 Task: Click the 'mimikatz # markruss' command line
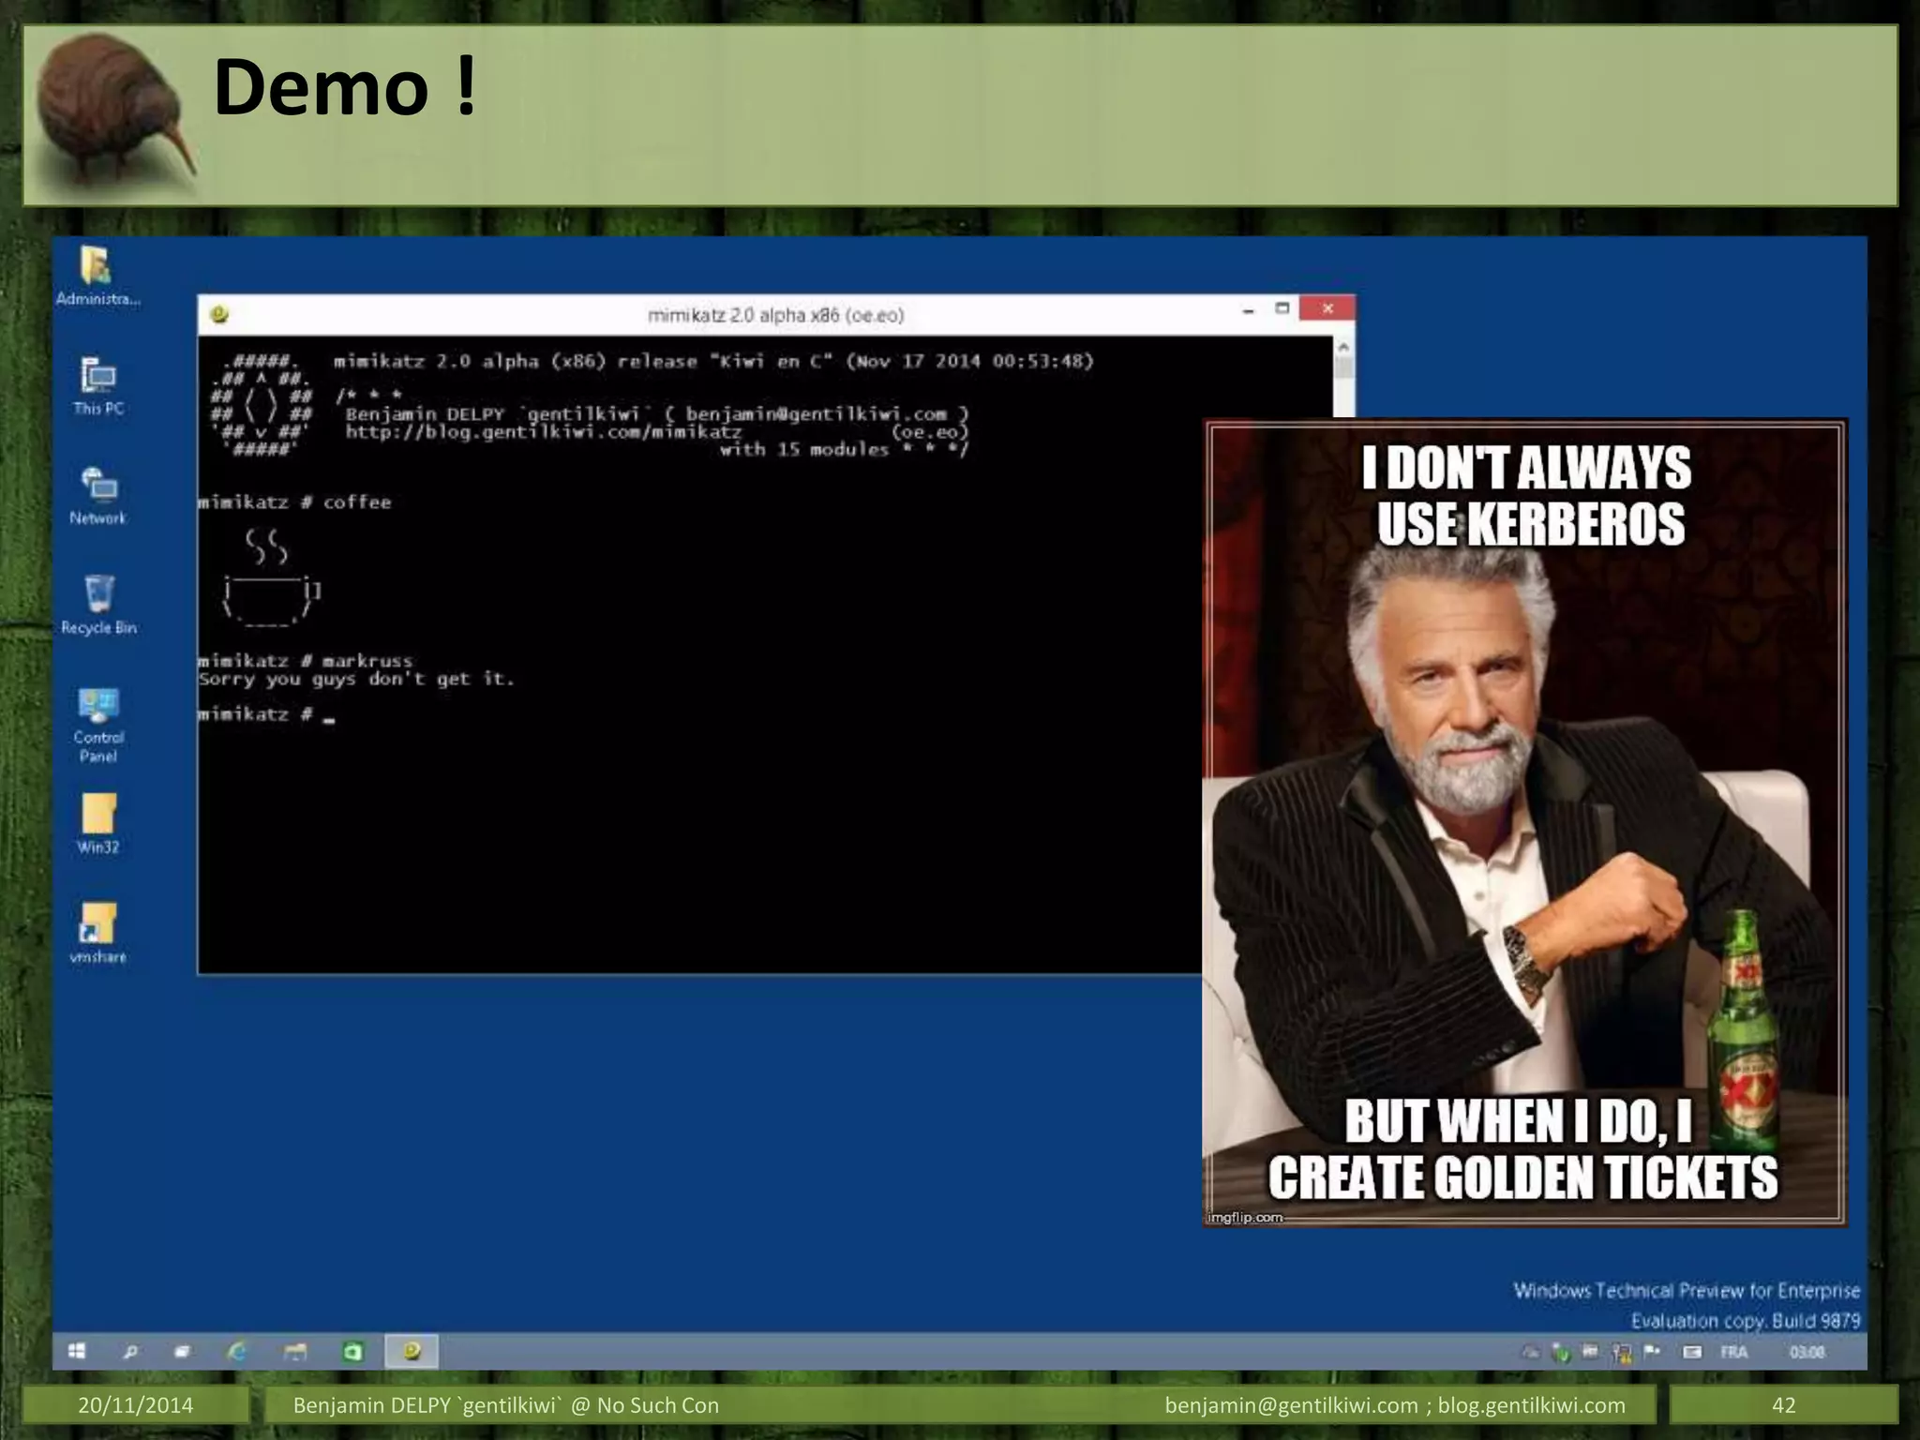tap(306, 661)
